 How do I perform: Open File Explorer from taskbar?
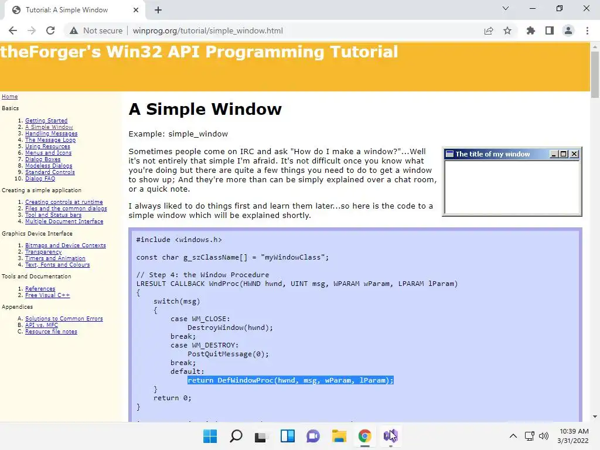(339, 436)
